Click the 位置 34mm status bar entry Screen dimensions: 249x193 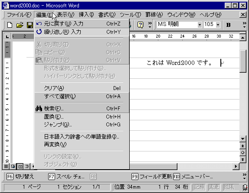pos(128,187)
